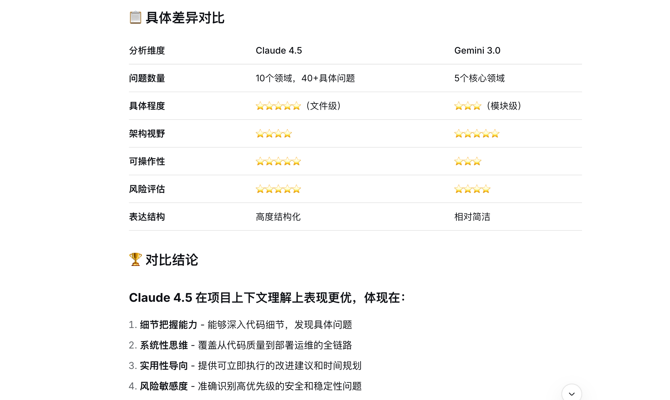Click the 问题数量 row label
The image size is (670, 400).
point(147,78)
